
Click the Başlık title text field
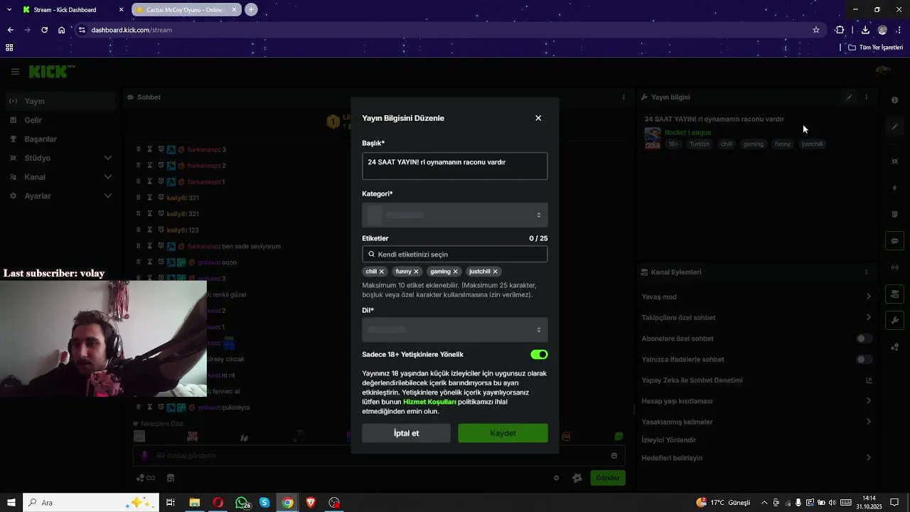pyautogui.click(x=455, y=166)
